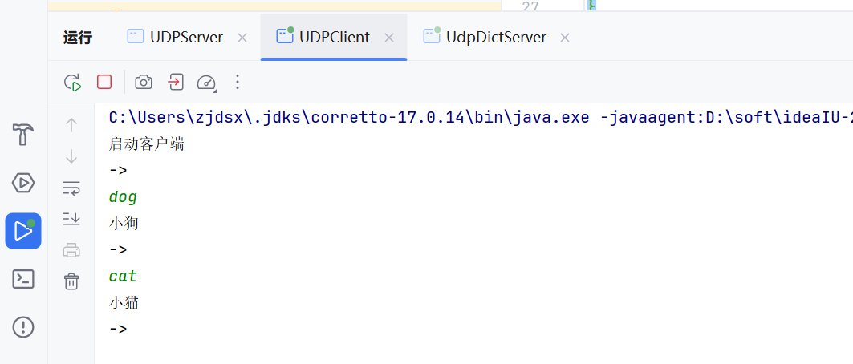Close the UDPClient tab
Screen dimensions: 853x364
click(389, 38)
